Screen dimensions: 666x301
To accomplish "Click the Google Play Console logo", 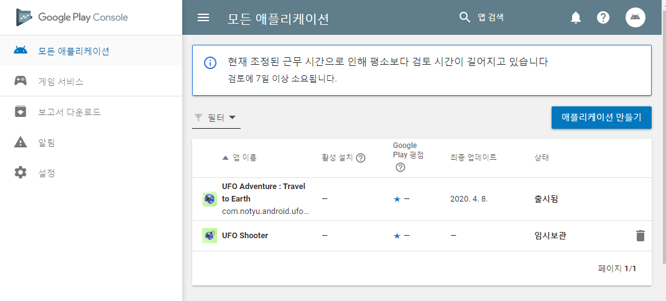I will click(72, 17).
